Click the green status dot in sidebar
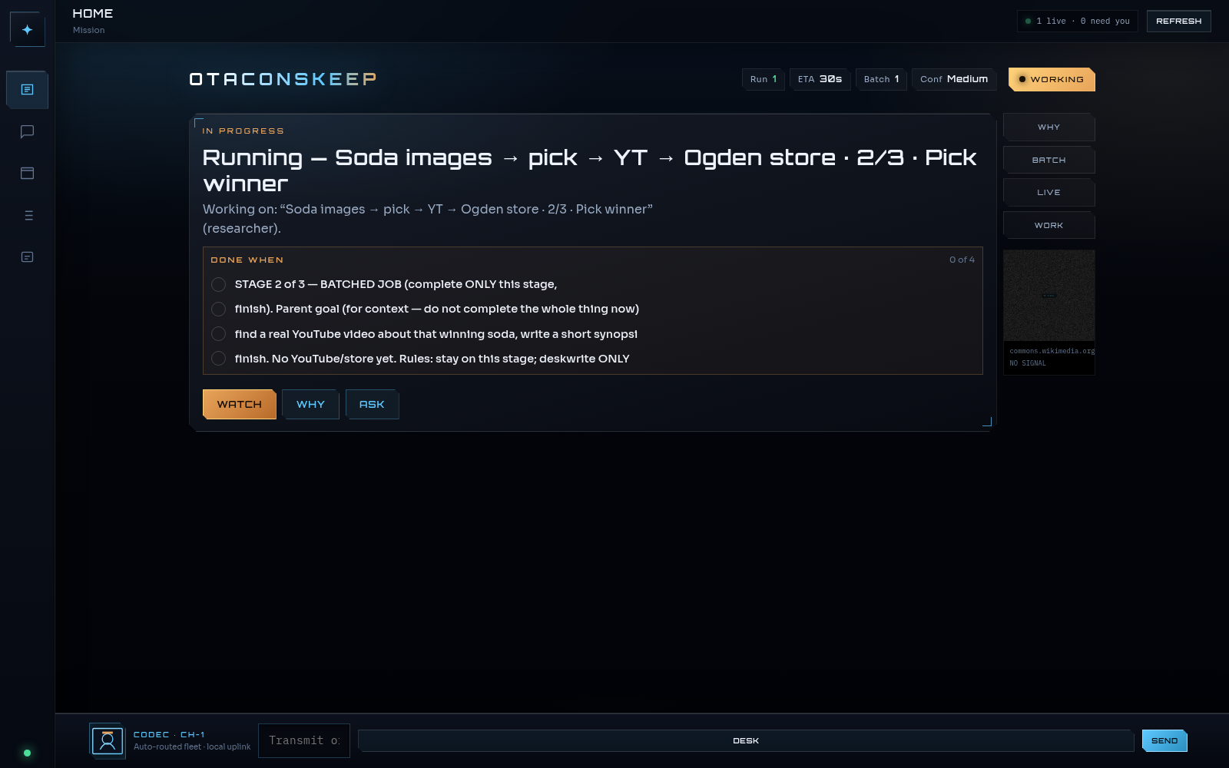 pyautogui.click(x=28, y=753)
